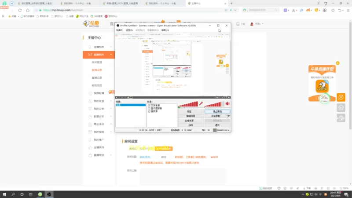Click the browser address bar URL

(63, 10)
